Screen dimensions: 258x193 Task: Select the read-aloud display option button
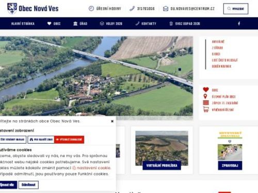(x=12, y=139)
